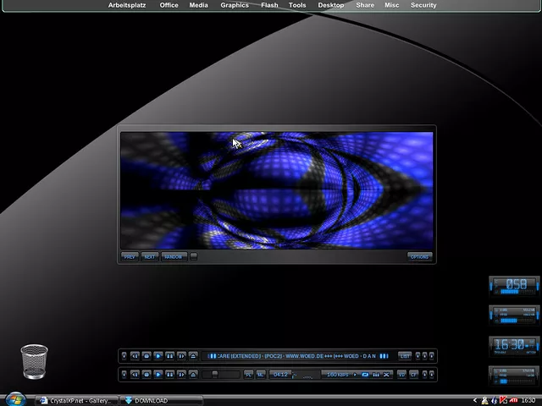Screen dimensions: 542x406
Task: Expand hidden system tray icons arrow
Action: pos(476,400)
